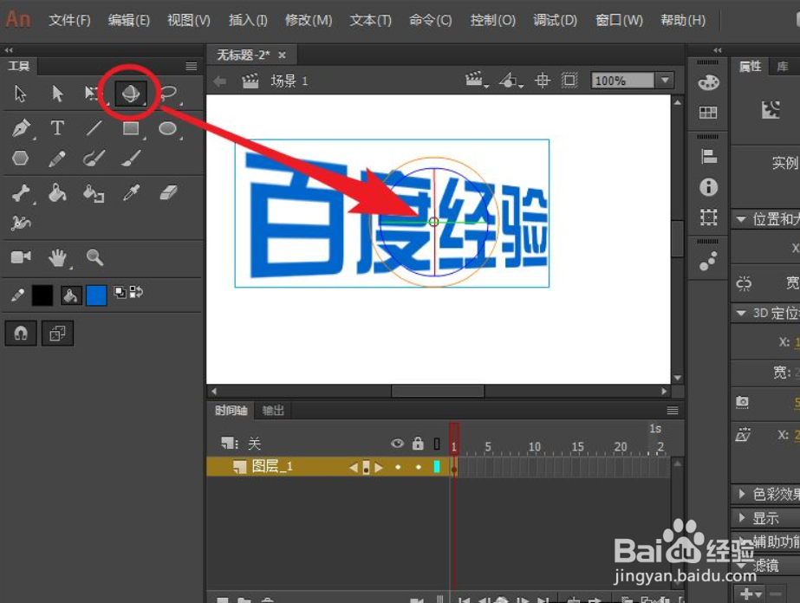Collapse the tools panel double arrows

coord(9,50)
